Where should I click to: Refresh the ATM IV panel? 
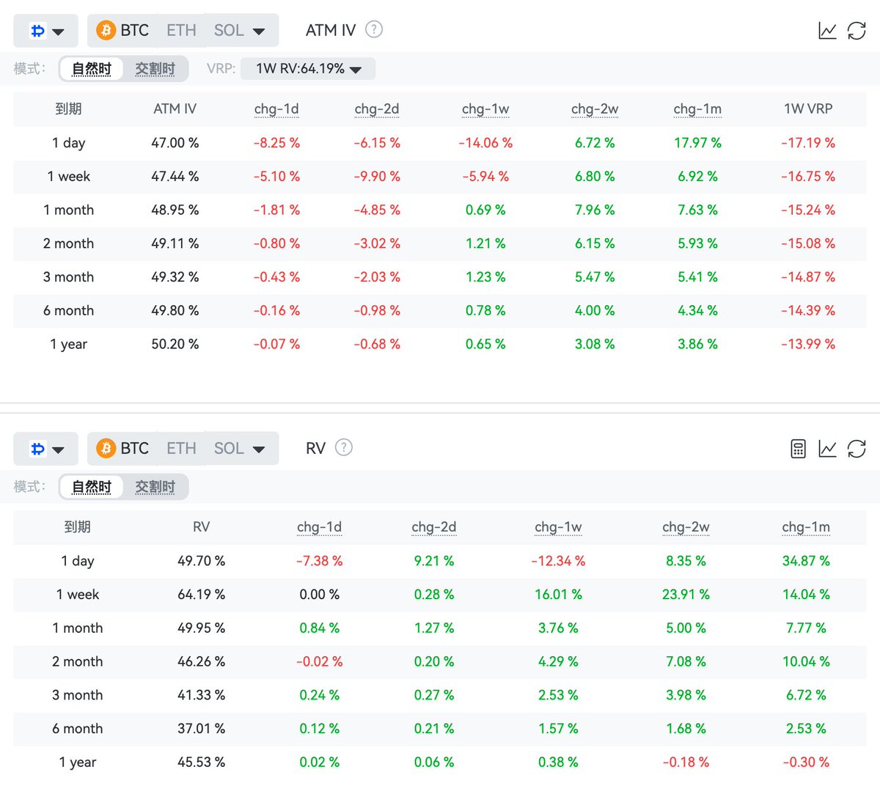[857, 31]
